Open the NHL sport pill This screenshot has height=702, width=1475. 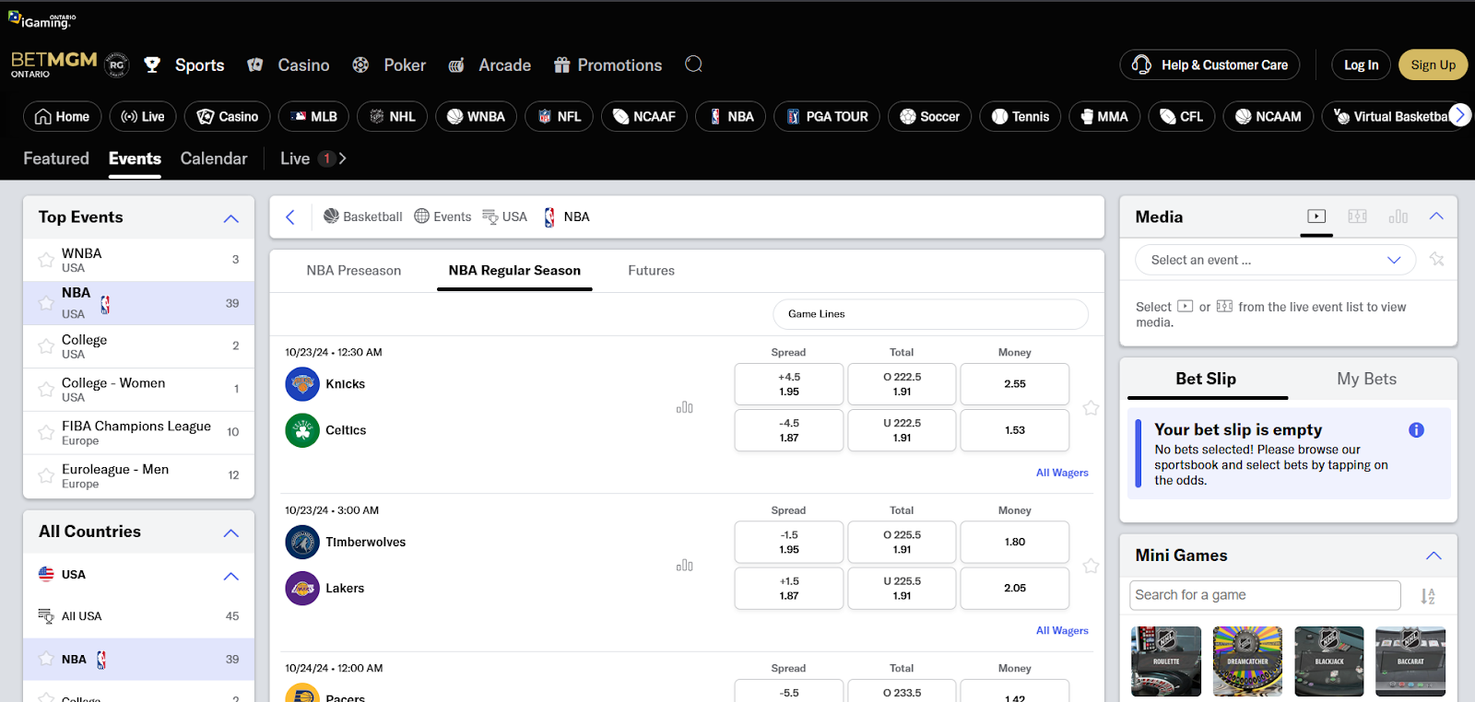click(392, 116)
